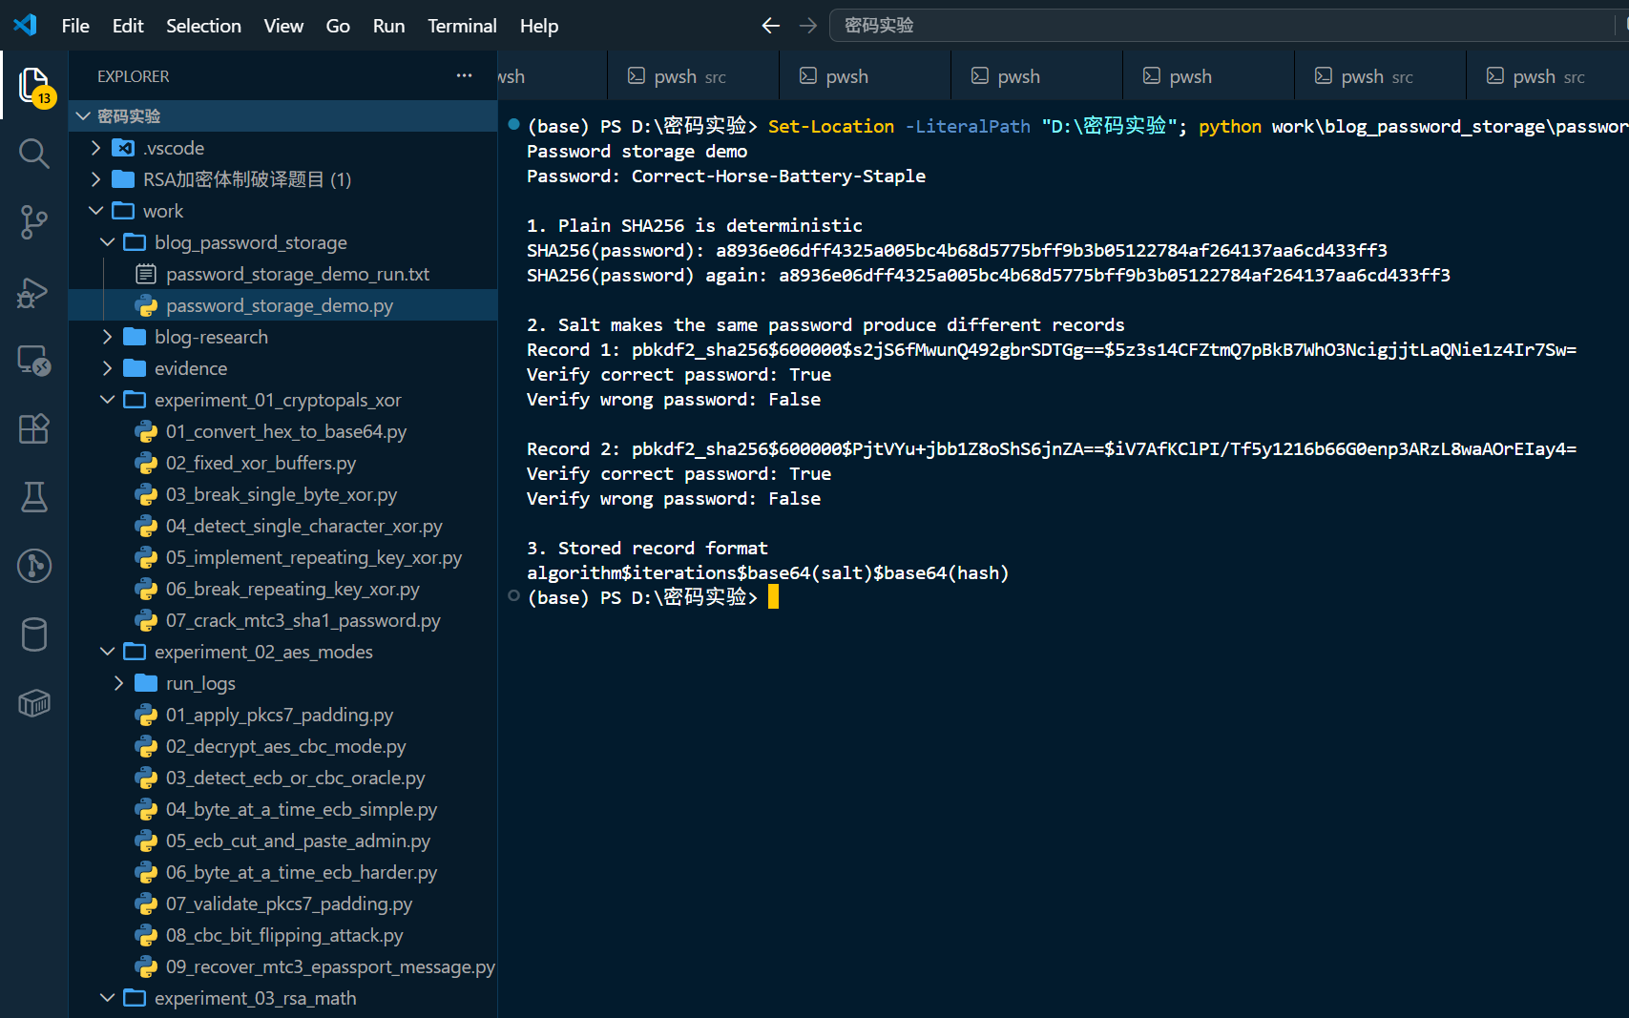The width and height of the screenshot is (1629, 1018).
Task: Open 05_implement_repeating_key_xor.py
Action: tap(283, 557)
